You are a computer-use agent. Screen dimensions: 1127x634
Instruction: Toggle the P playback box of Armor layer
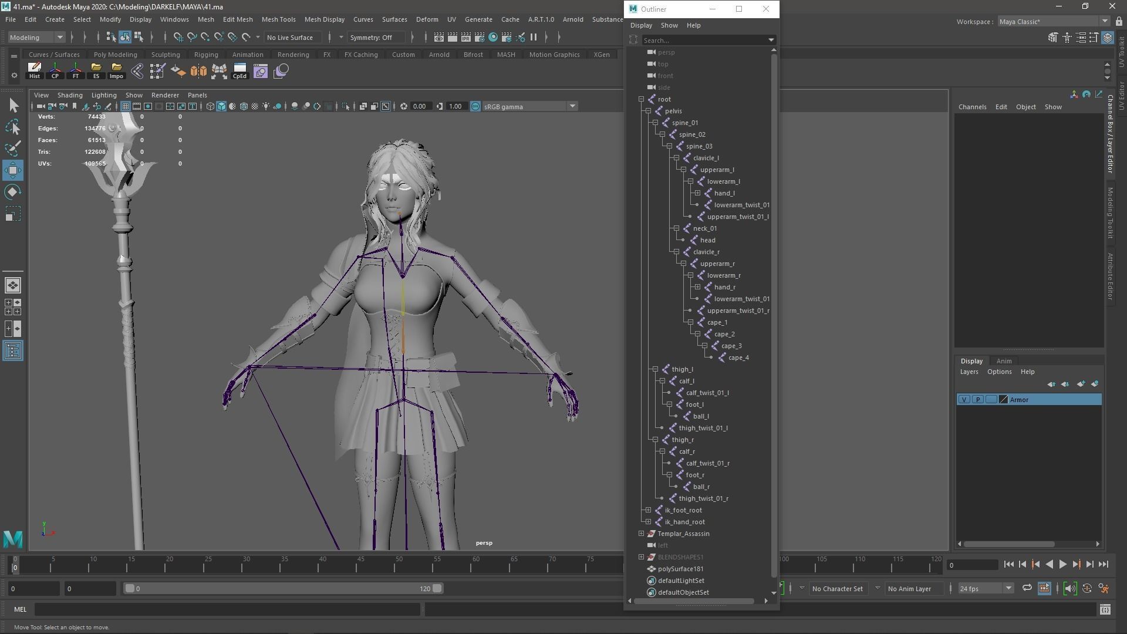tap(977, 400)
